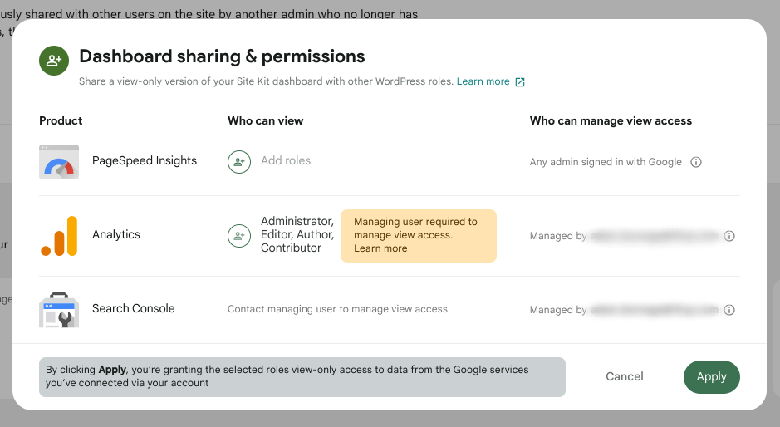Click add roles icon for PageSpeed Insights

point(239,162)
